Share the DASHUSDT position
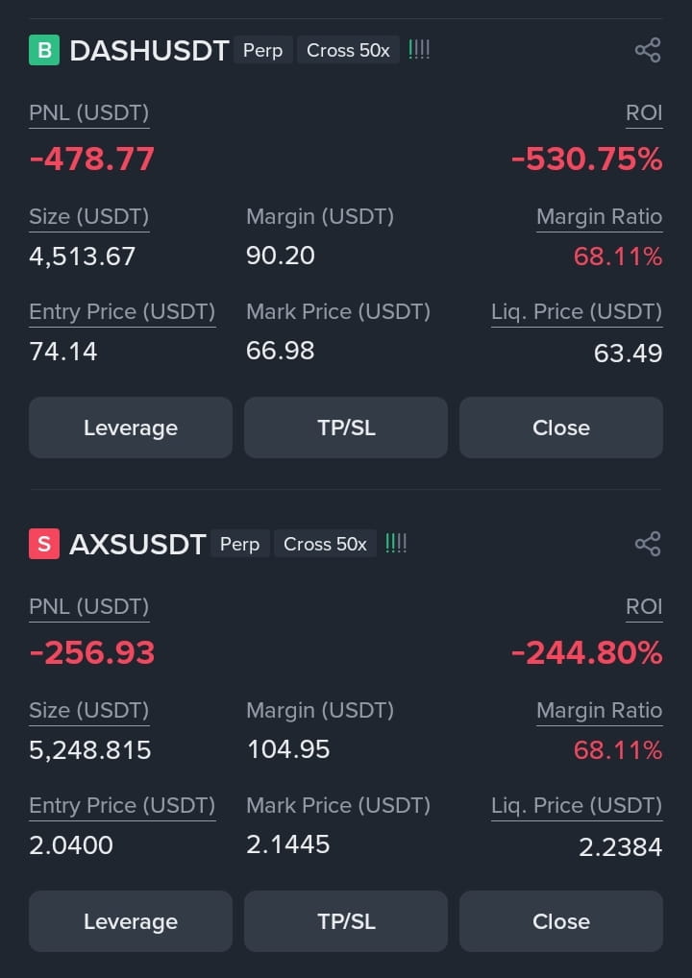This screenshot has width=692, height=978. point(648,51)
